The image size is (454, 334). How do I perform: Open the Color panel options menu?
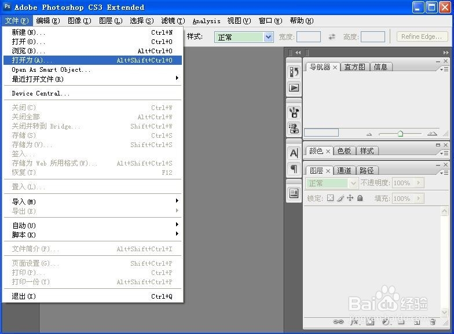[445, 153]
